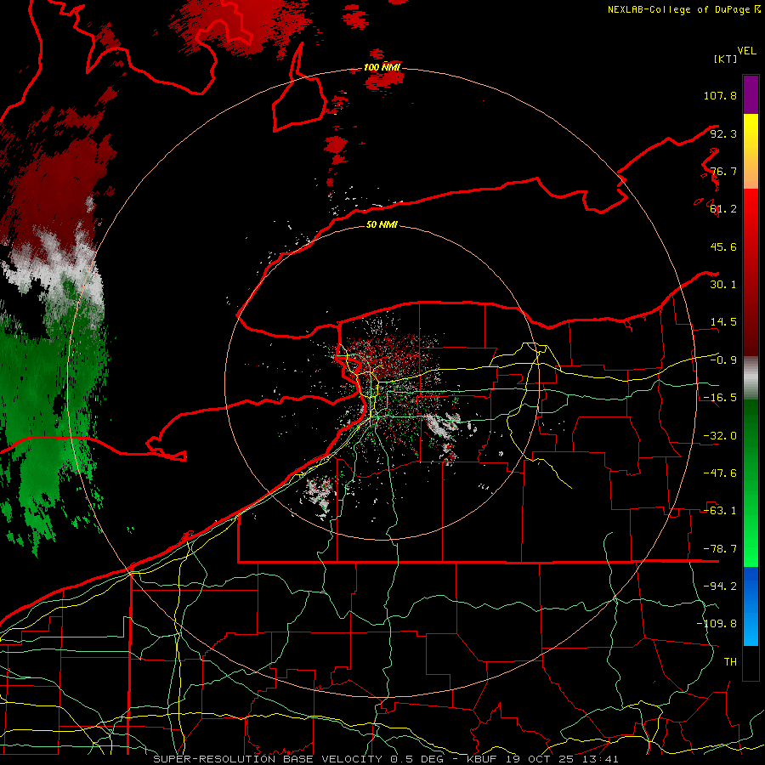Click the [KT] units label
The image size is (765, 765).
point(726,59)
